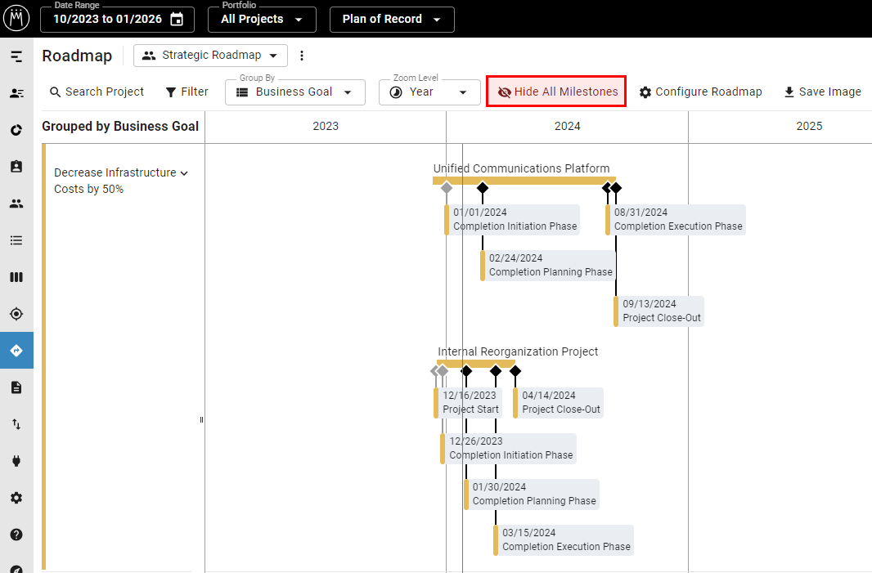The image size is (872, 573).
Task: Click the refresh sync icon in sidebar
Action: [x=16, y=129]
